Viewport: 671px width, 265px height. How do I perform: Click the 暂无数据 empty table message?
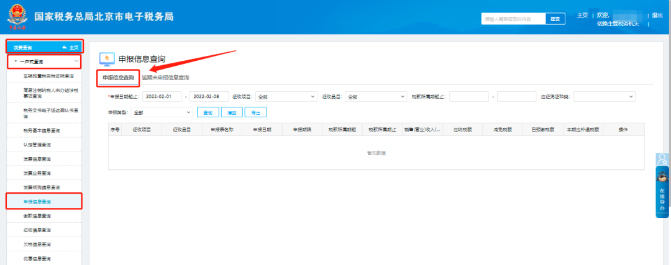tap(376, 153)
